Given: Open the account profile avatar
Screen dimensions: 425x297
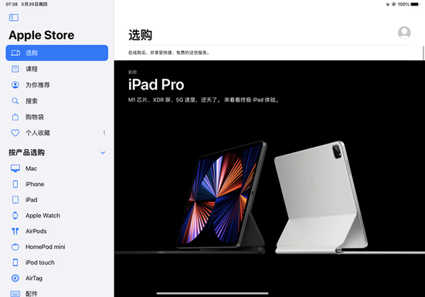Looking at the screenshot, I should pyautogui.click(x=404, y=32).
